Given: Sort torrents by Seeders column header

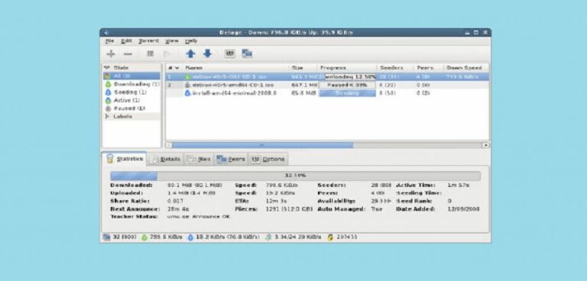Looking at the screenshot, I should (395, 68).
